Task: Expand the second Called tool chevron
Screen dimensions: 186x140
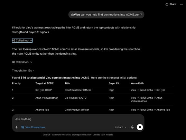Action: click(31, 62)
